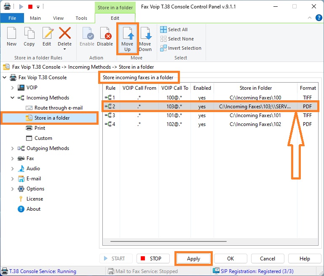Open the File menu
Viewport: 324px width, 276px height.
[12, 18]
